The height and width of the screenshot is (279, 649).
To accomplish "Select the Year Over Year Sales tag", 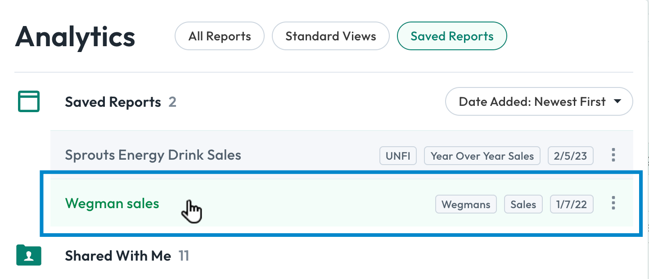I will pos(482,156).
